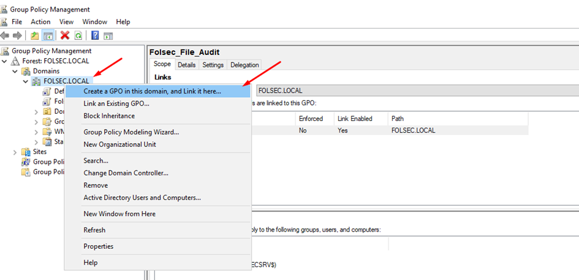Expand the Sites tree node
579x280 pixels.
[15, 152]
